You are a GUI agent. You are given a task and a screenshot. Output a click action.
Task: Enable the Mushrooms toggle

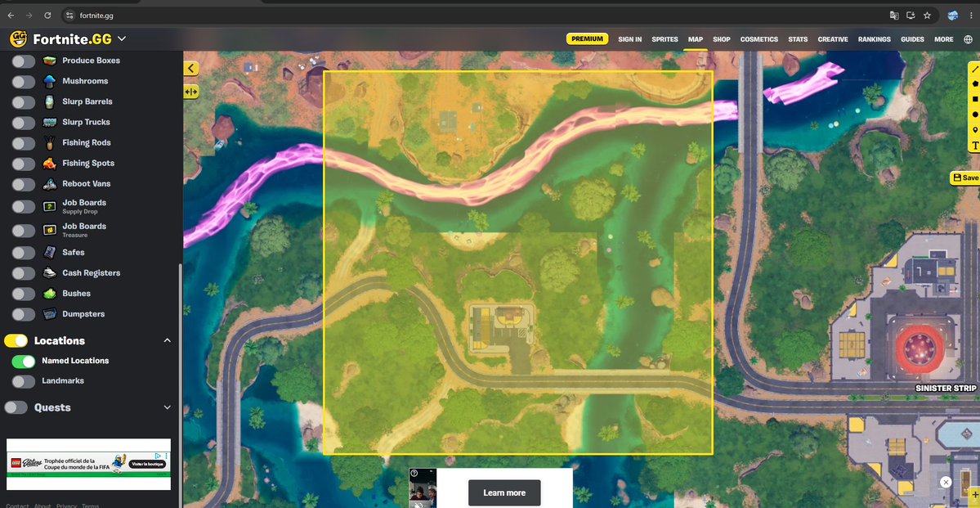[23, 81]
